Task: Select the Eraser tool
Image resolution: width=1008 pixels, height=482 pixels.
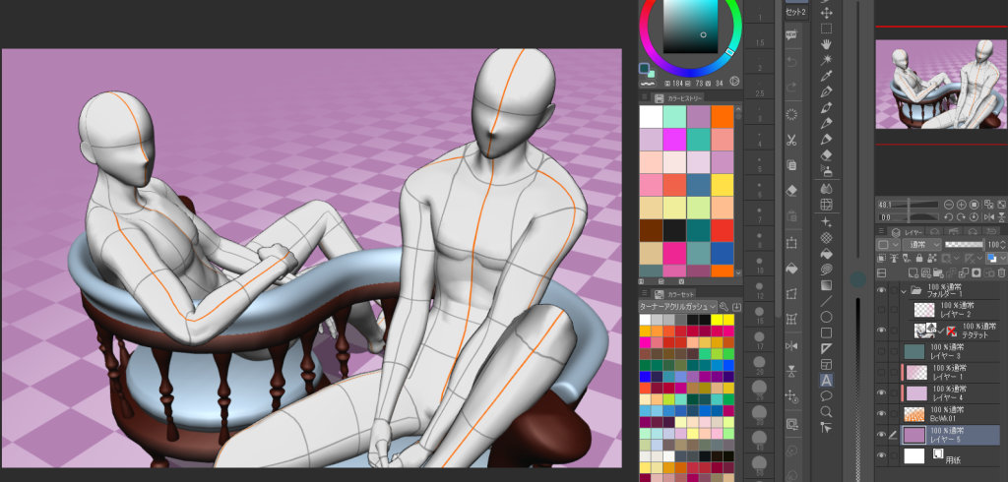Action: pyautogui.click(x=827, y=154)
